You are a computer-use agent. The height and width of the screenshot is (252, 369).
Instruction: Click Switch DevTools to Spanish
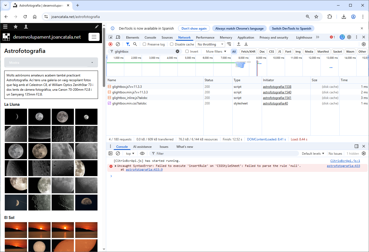(x=291, y=28)
